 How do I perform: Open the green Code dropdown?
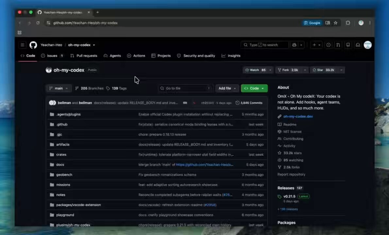254,88
